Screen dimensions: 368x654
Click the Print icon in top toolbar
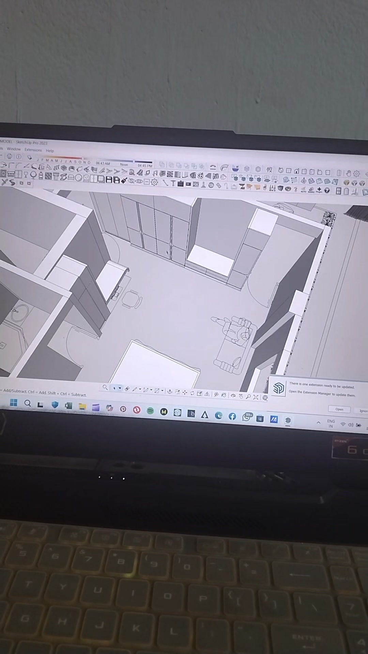[9, 156]
